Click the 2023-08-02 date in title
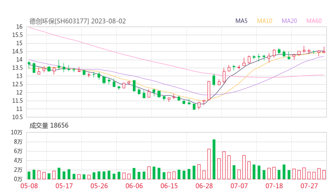The image size is (331, 196). (x=109, y=21)
